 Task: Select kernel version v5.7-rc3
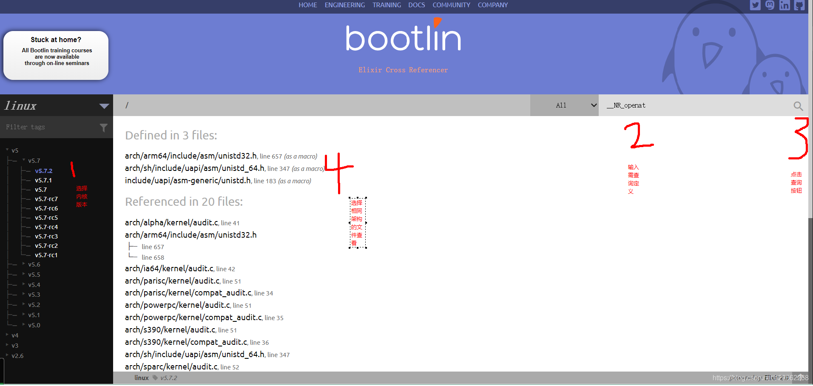pyautogui.click(x=46, y=236)
